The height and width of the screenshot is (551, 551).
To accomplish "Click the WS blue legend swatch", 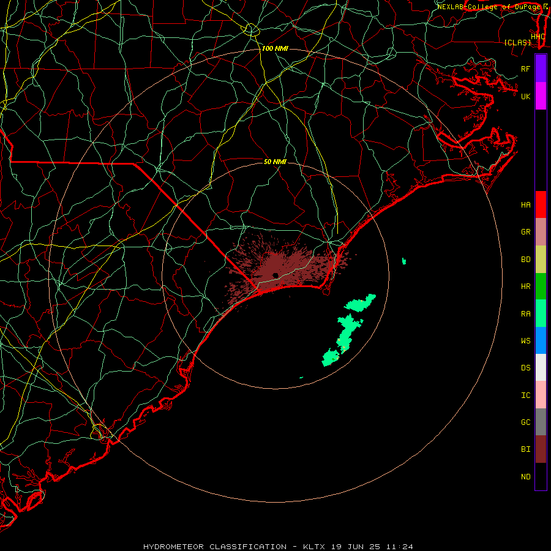I will 541,340.
